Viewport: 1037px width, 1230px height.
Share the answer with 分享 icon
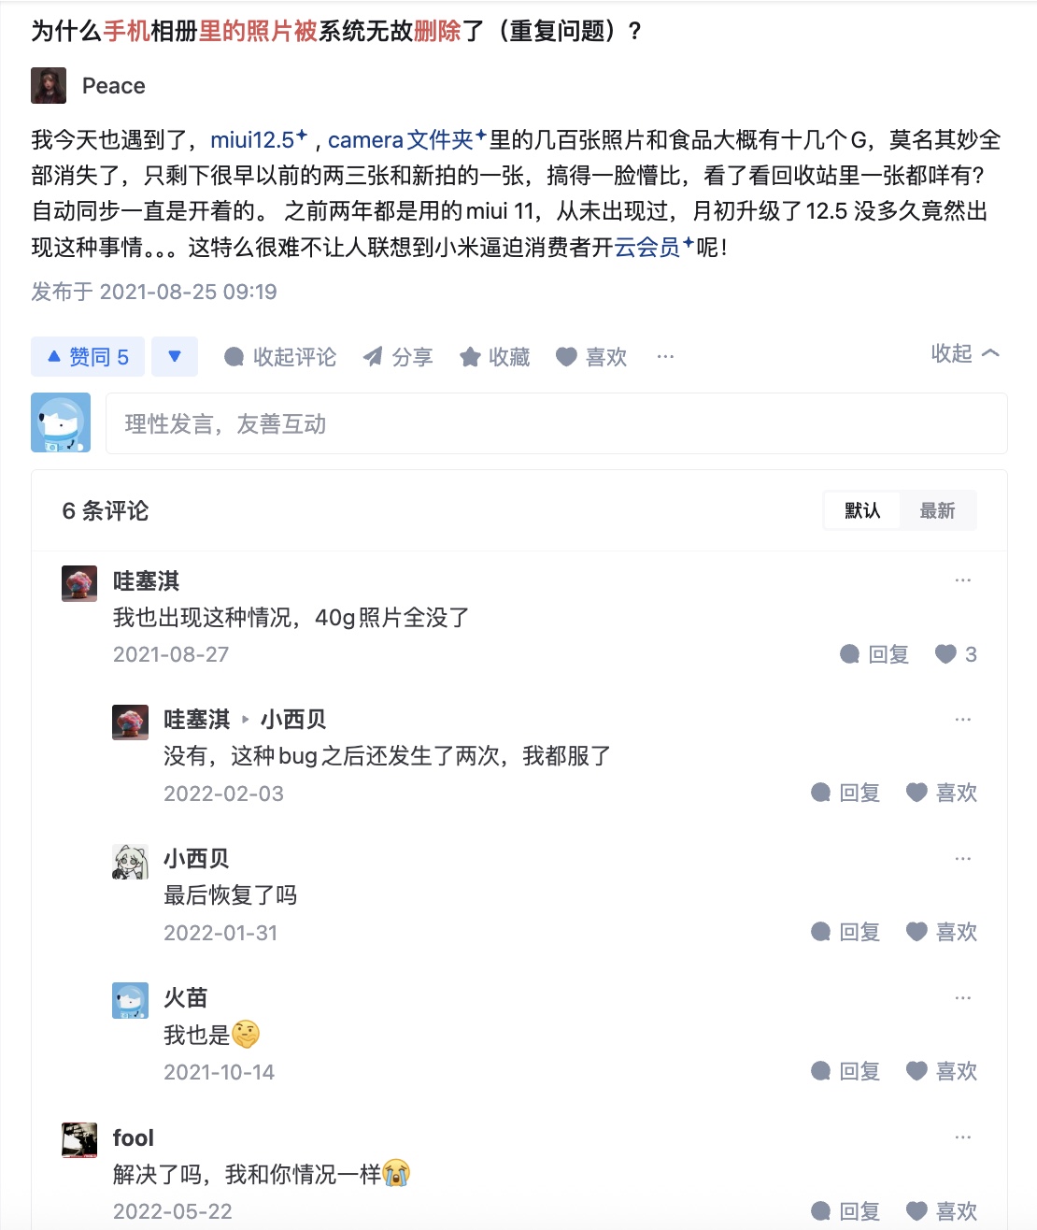point(398,357)
